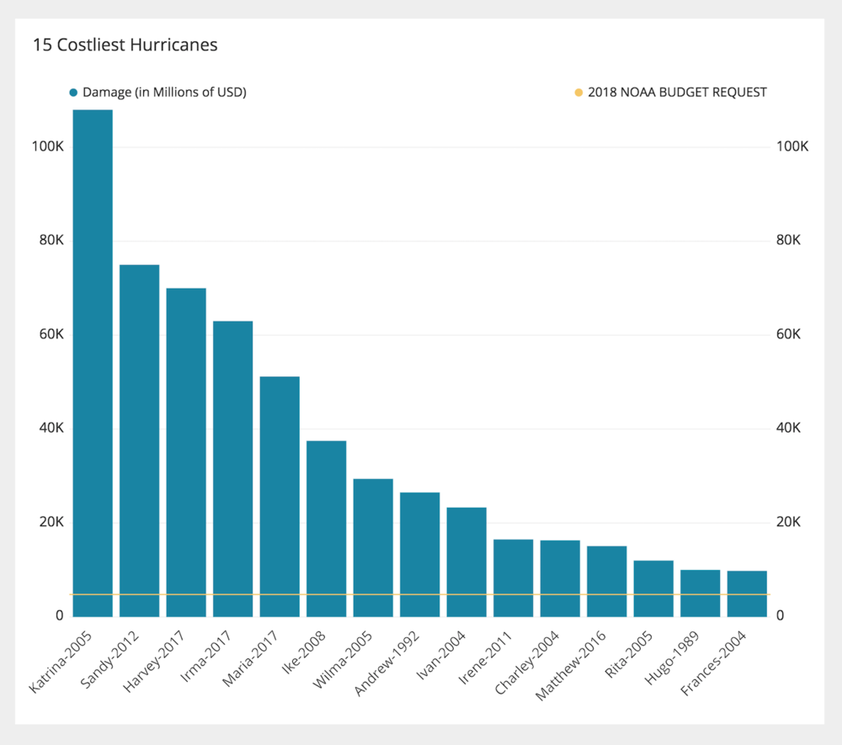Viewport: 842px width, 745px height.
Task: Select the Andrew-1992 bar
Action: pos(420,555)
